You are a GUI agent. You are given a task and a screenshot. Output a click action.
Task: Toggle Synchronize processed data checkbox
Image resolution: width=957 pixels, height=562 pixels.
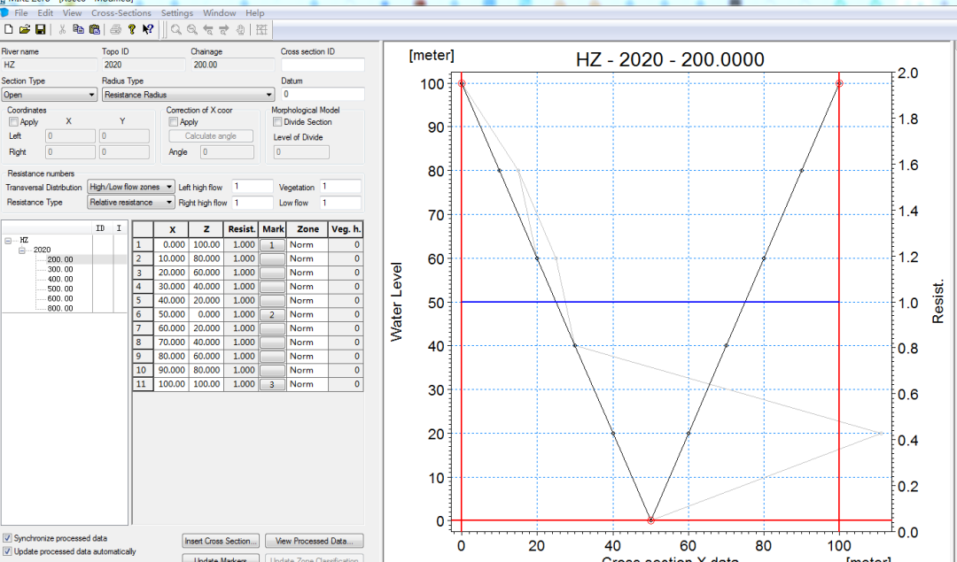click(x=7, y=537)
